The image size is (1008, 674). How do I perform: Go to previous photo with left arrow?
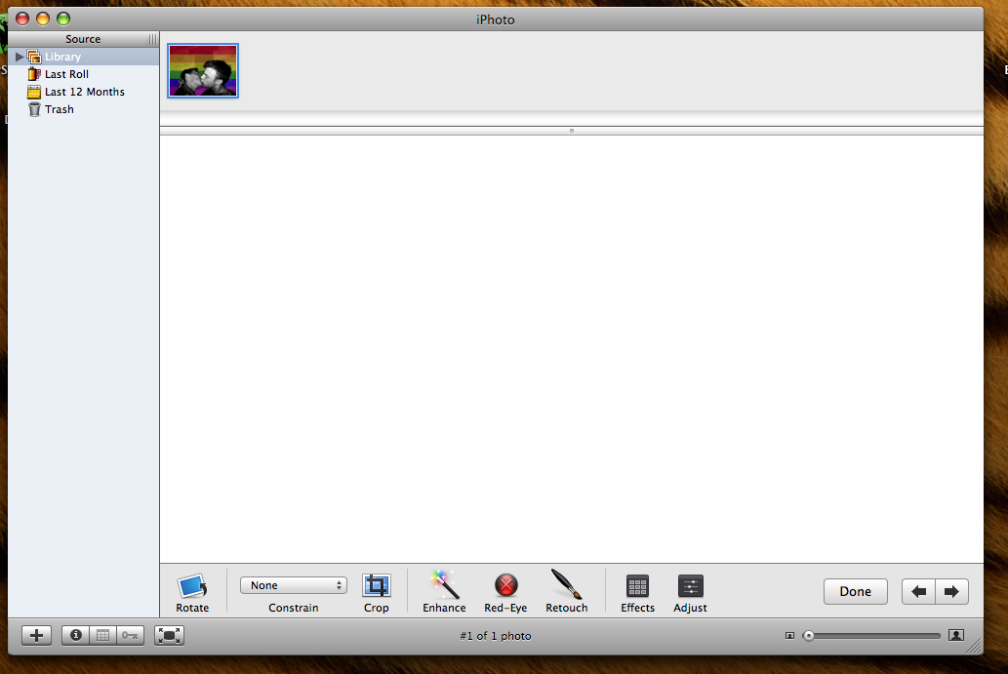(918, 592)
